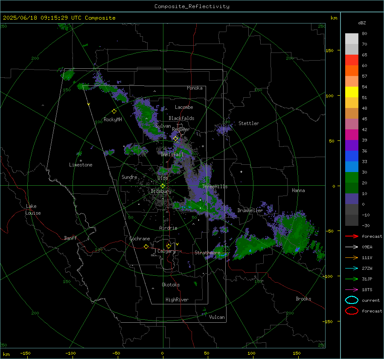Viewport: 384px width, 359px height.
Task: Click the Blackfalds label
Action: click(x=181, y=118)
